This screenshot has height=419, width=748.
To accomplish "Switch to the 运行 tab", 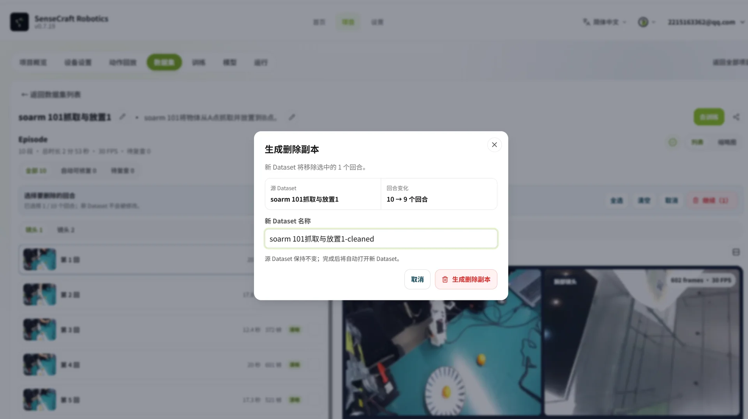I will tap(261, 62).
